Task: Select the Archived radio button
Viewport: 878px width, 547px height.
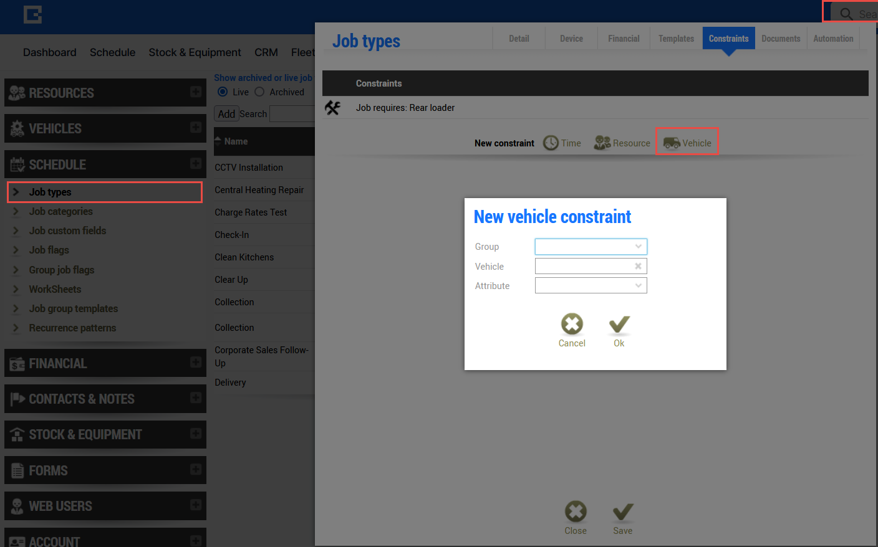Action: point(259,92)
